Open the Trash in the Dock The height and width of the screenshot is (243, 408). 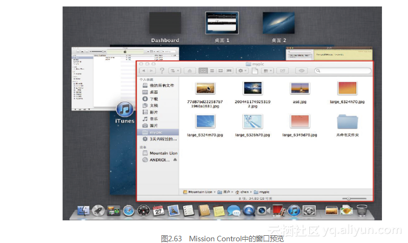point(362,210)
